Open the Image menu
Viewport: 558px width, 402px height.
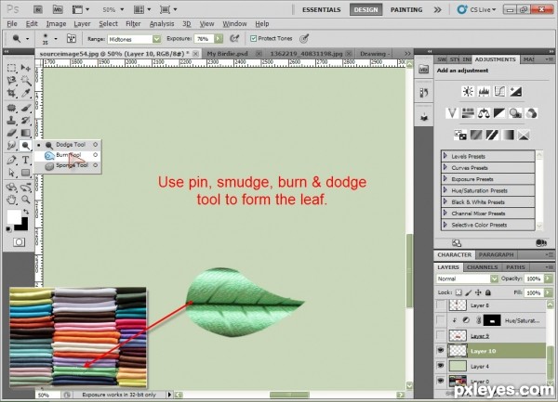point(56,24)
